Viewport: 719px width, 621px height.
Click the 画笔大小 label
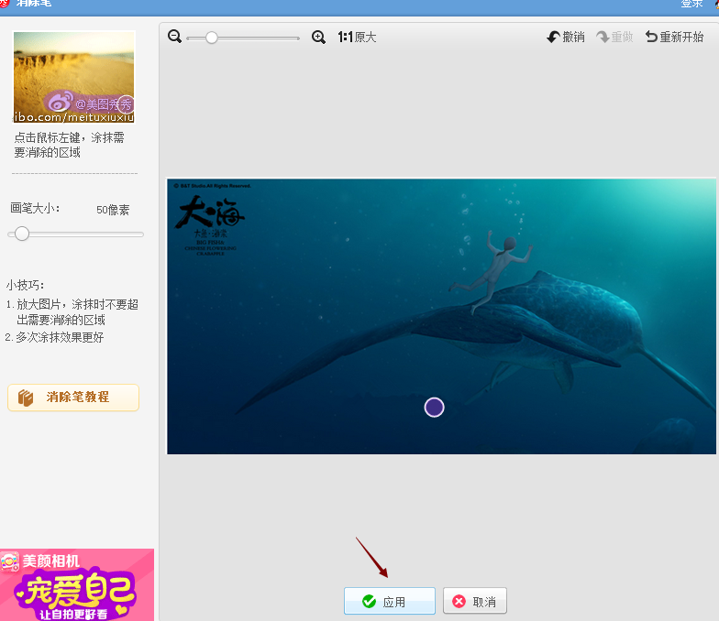tap(35, 209)
